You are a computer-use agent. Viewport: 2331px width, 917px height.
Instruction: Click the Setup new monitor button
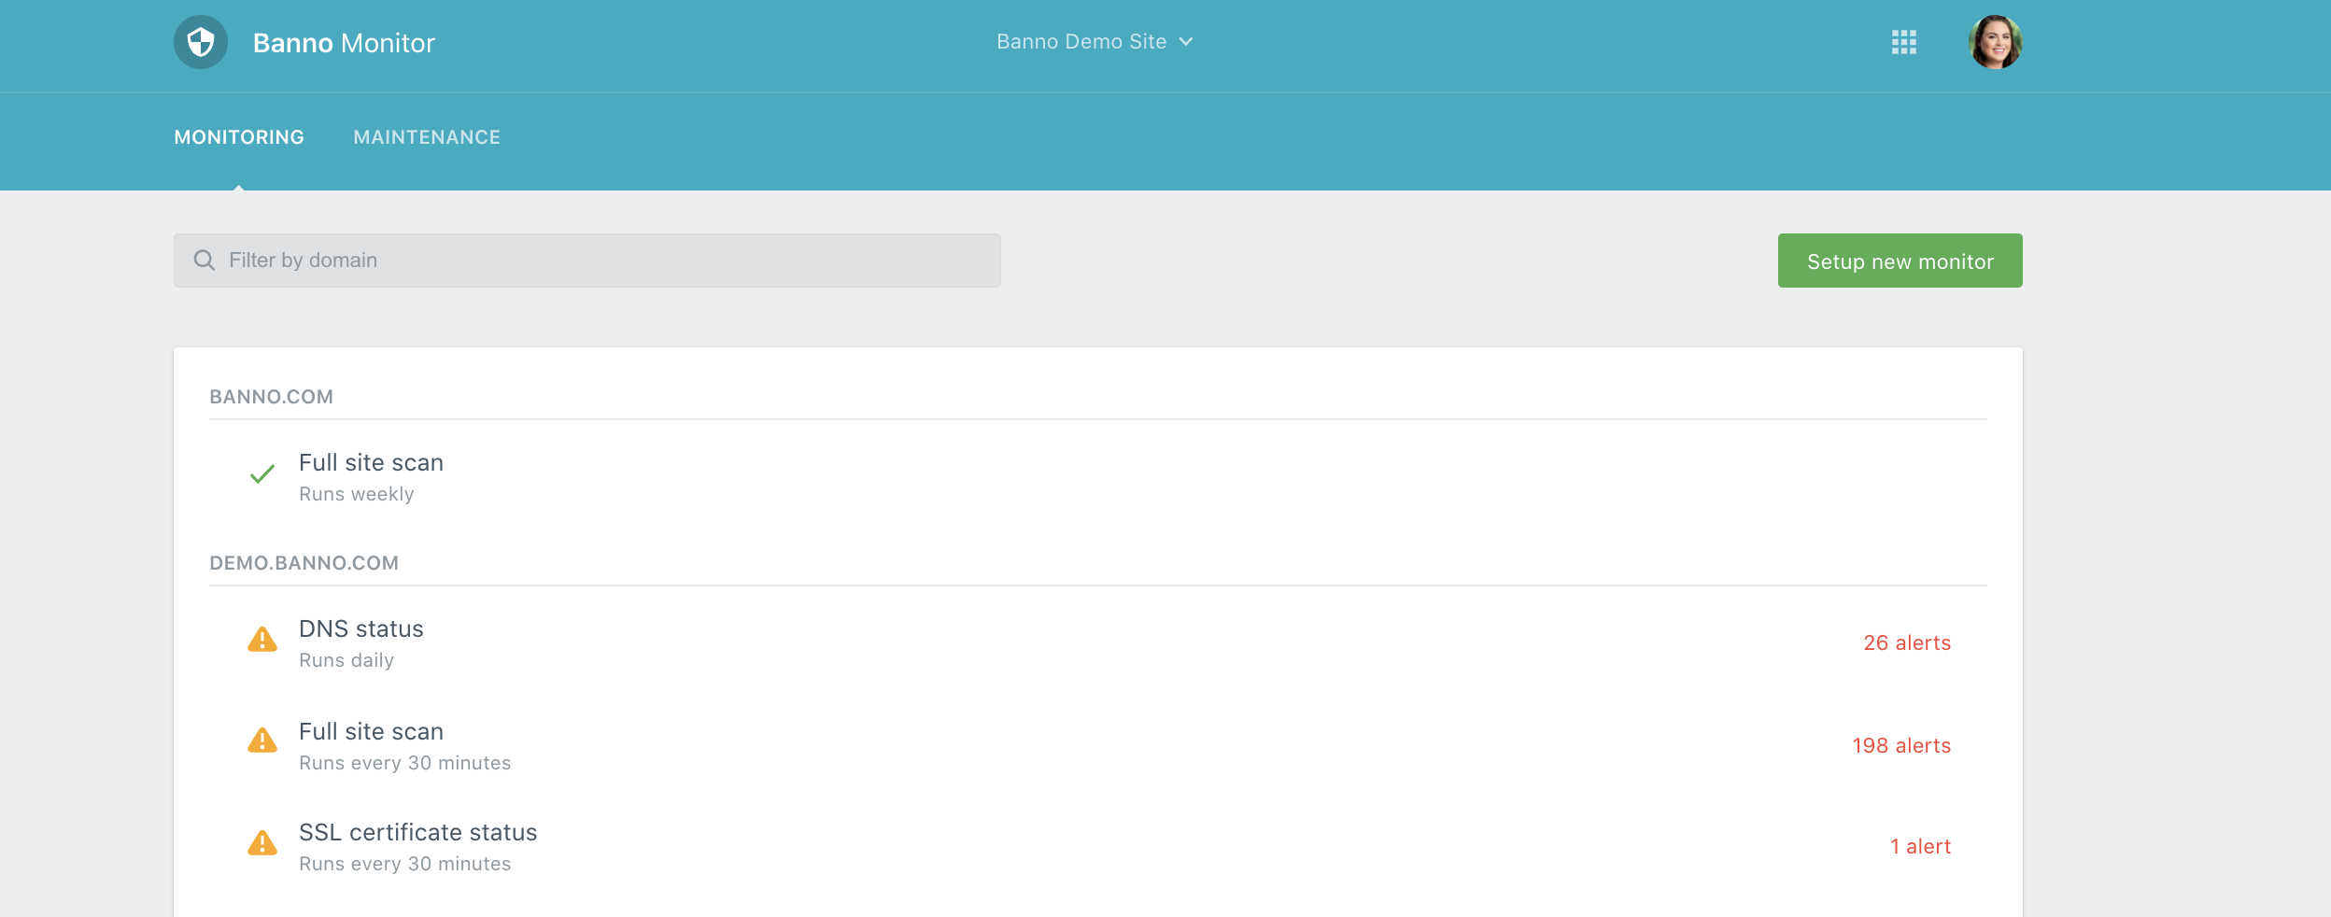pos(1900,261)
